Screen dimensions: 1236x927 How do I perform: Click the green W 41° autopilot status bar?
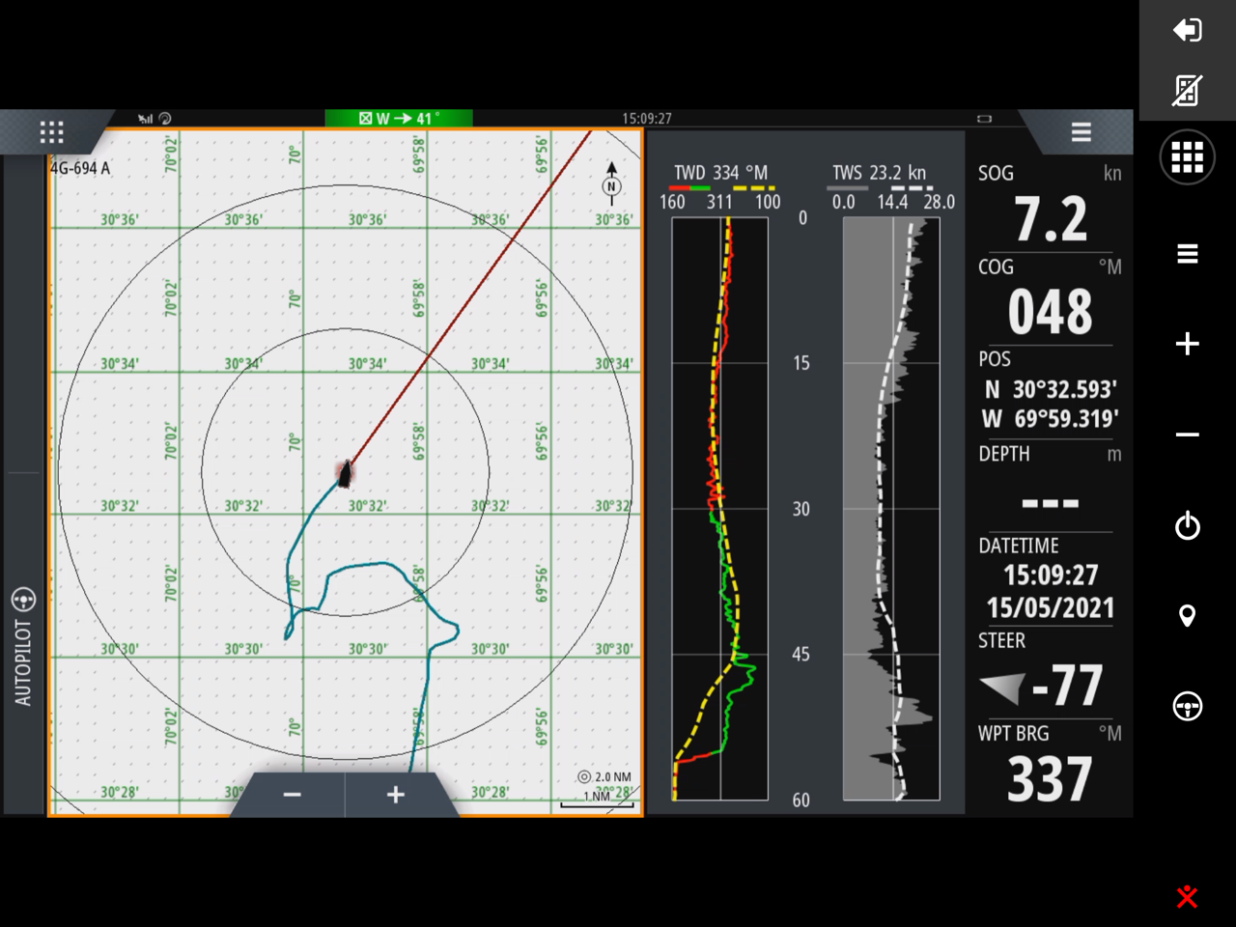[399, 118]
